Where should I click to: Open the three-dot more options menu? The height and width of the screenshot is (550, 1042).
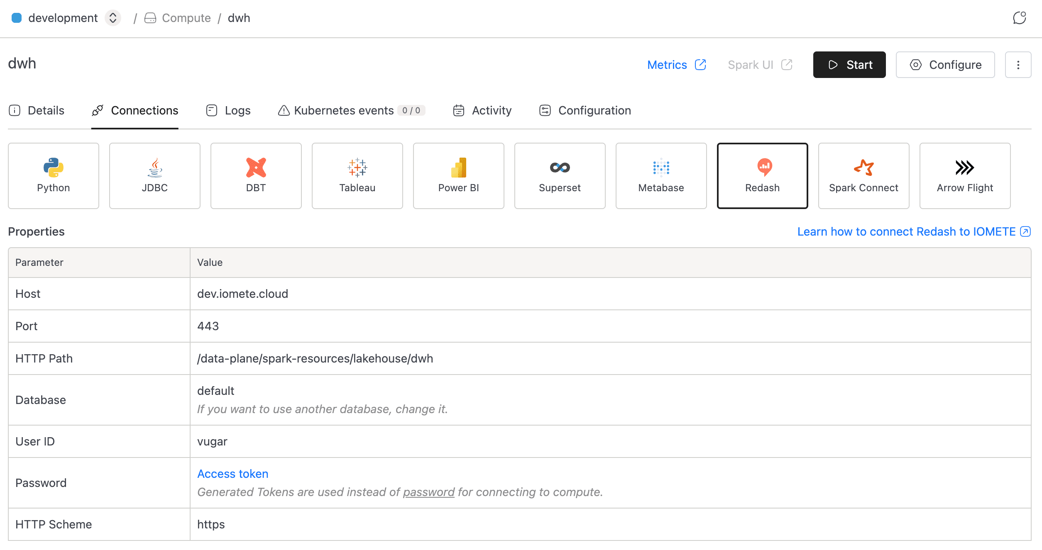pyautogui.click(x=1018, y=65)
